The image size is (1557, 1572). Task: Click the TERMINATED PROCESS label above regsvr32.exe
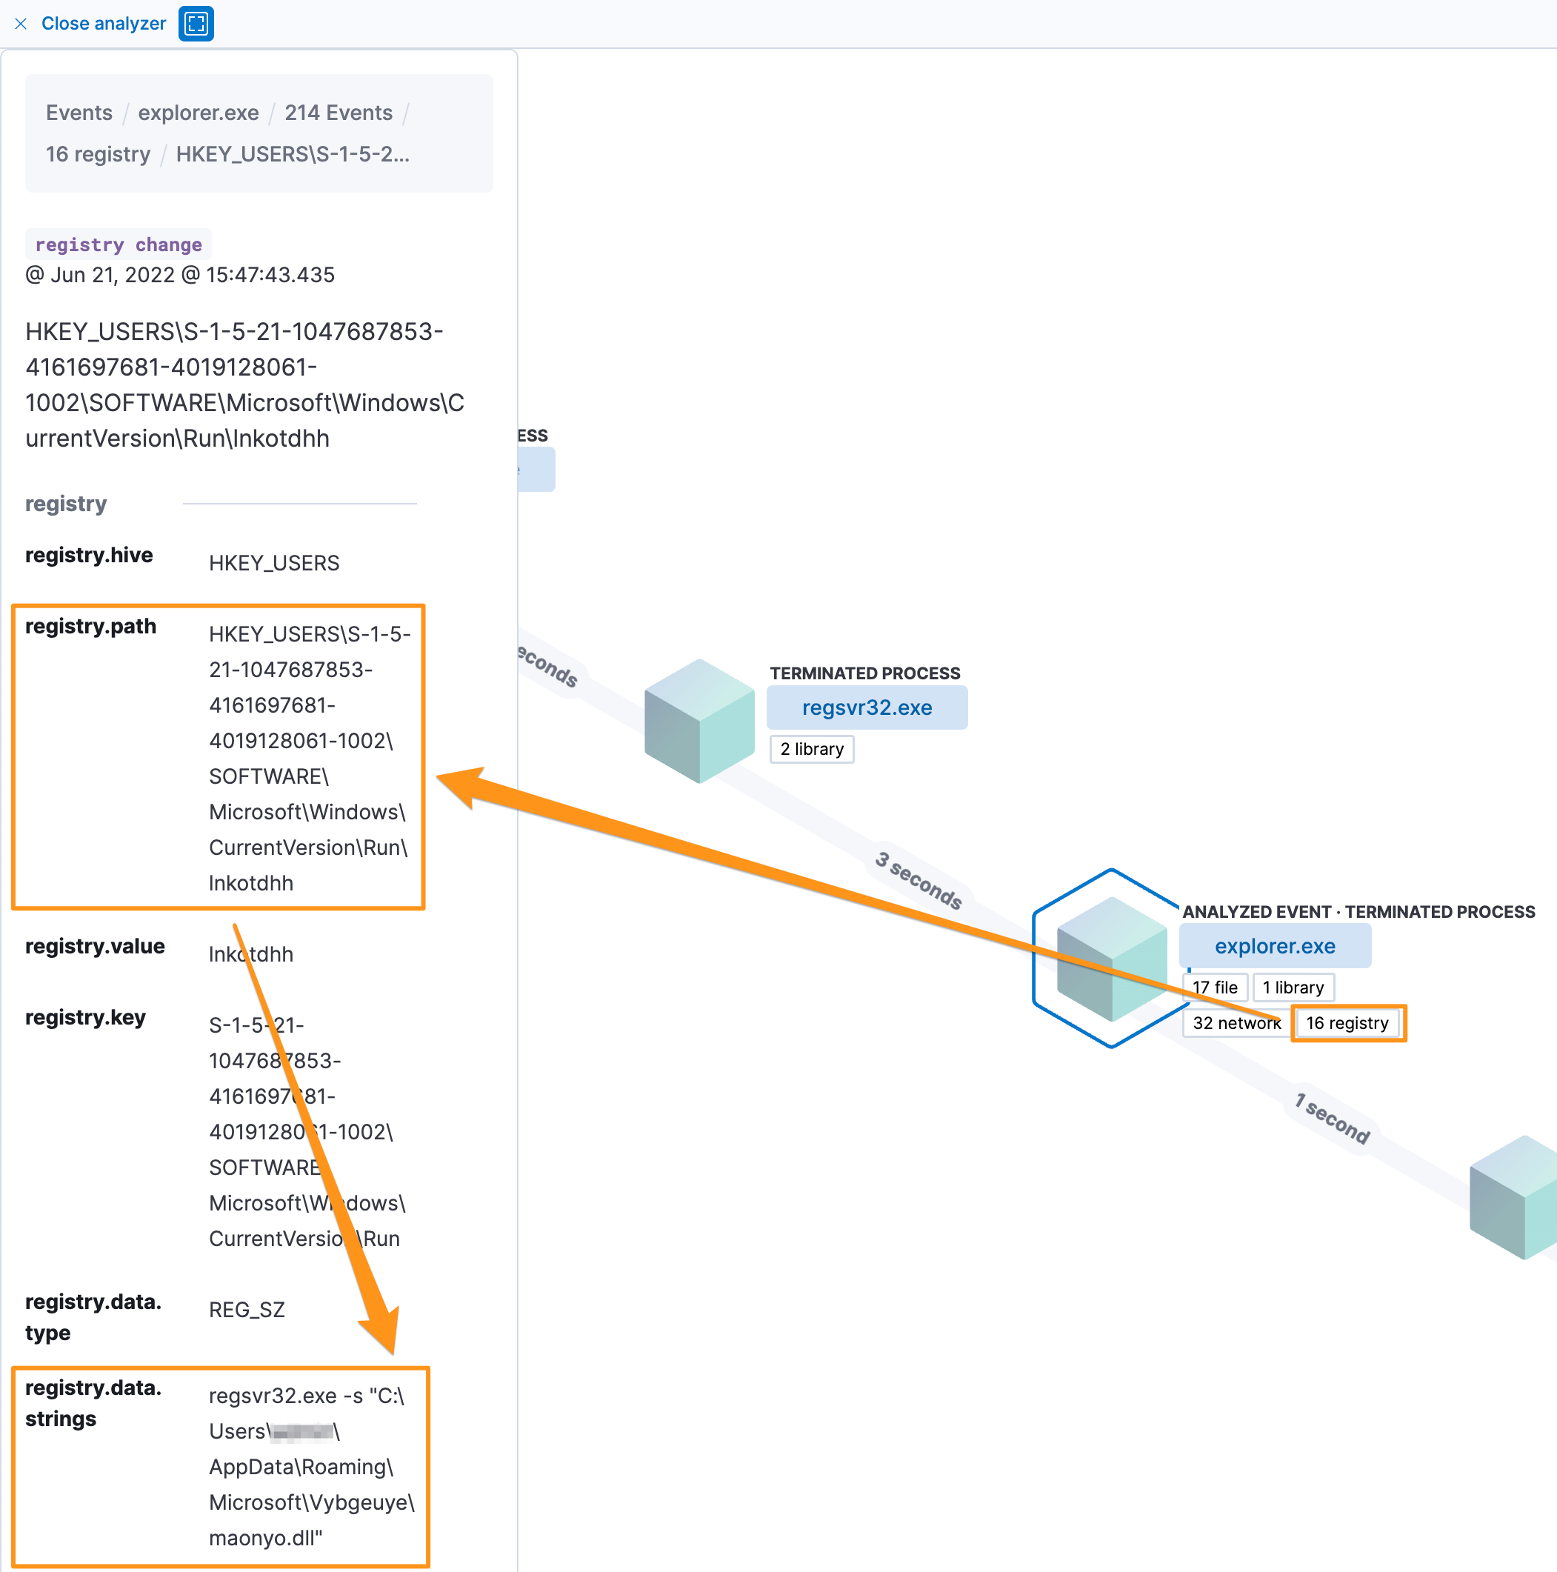click(864, 673)
